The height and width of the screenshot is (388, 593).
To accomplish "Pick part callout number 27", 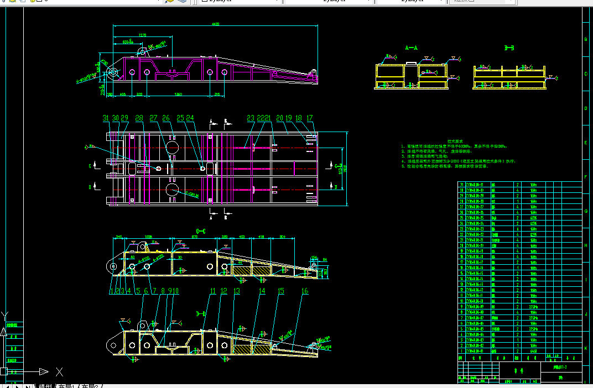I will [x=153, y=118].
